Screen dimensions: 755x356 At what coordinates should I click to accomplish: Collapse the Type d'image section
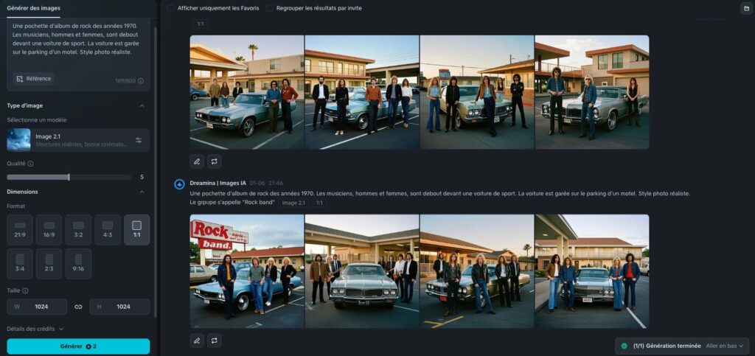click(142, 105)
